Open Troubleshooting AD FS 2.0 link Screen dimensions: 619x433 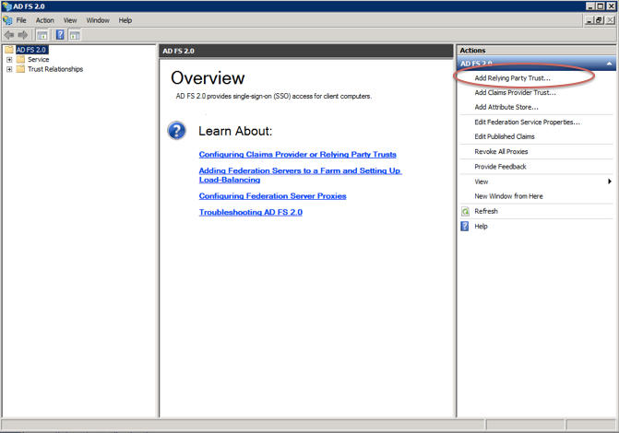pyautogui.click(x=250, y=213)
